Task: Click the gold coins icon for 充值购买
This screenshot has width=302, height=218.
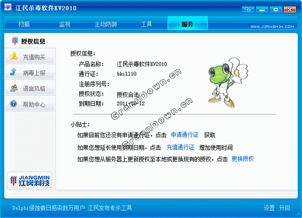Action: click(x=14, y=56)
